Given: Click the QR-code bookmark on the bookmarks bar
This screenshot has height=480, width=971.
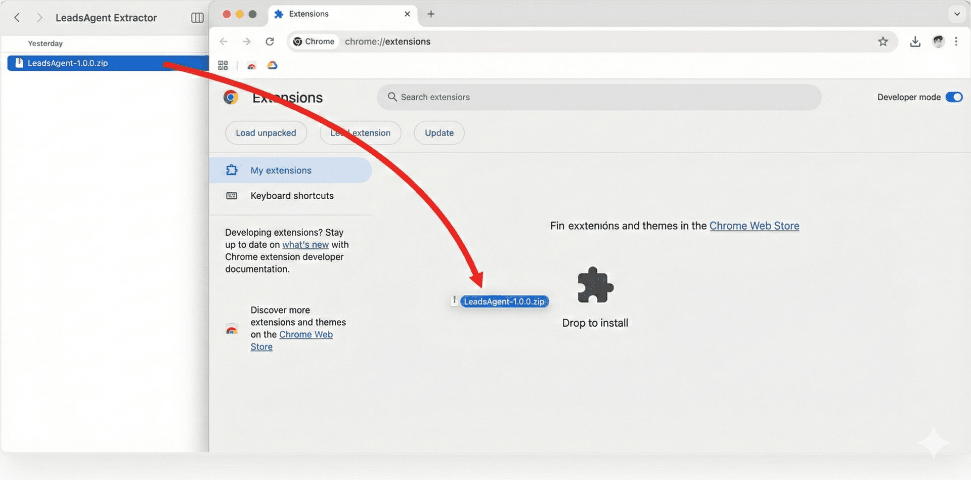Looking at the screenshot, I should click(223, 65).
